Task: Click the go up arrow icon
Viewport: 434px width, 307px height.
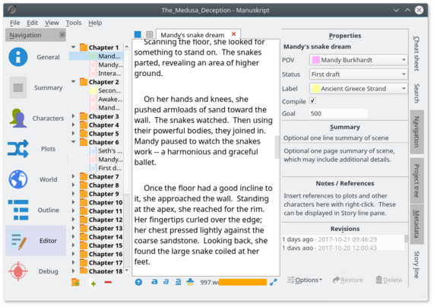Action: [138, 283]
